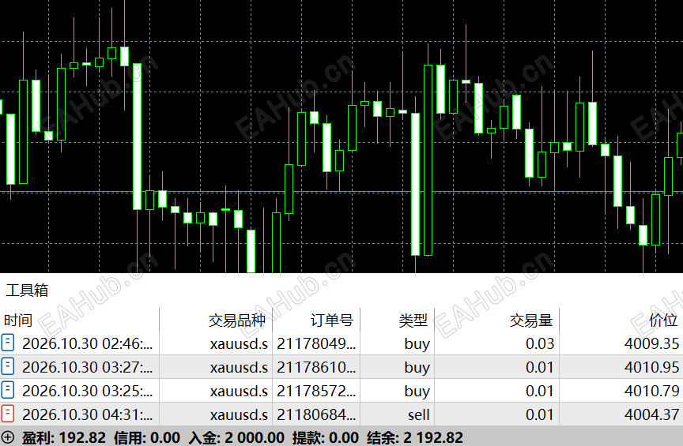The height and width of the screenshot is (446, 683).
Task: Sort by the 时间 column header
Action: (18, 320)
